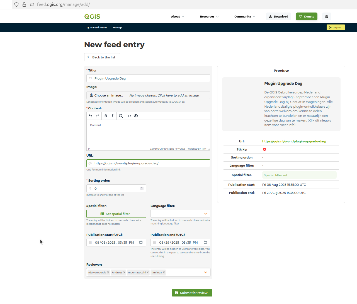
Task: Click the Donate button
Action: (307, 16)
